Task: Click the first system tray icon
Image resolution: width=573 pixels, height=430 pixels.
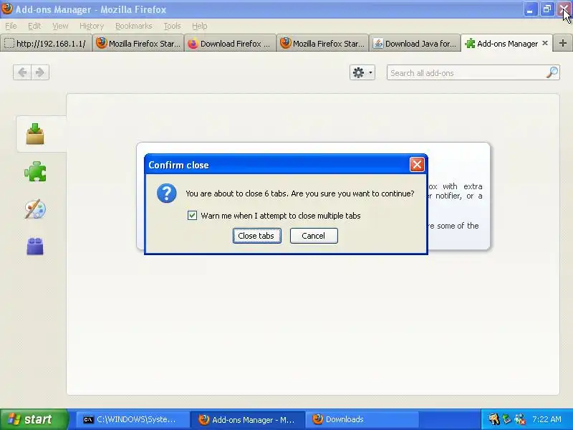Action: pyautogui.click(x=494, y=419)
